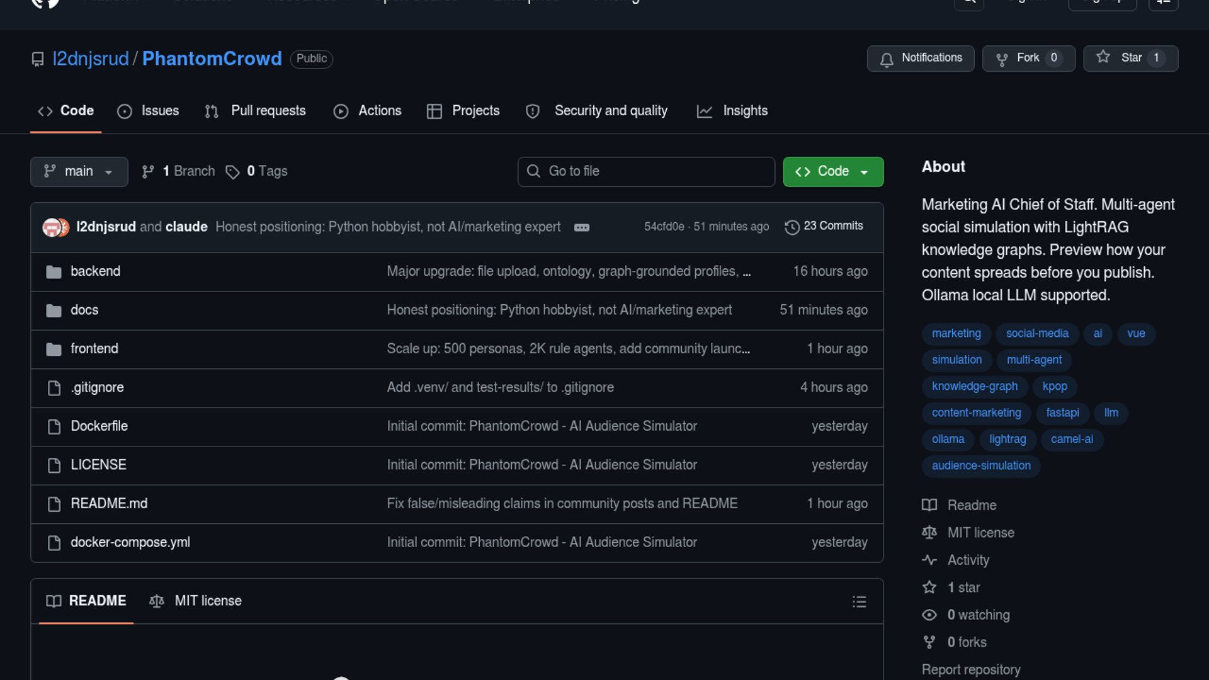Image resolution: width=1209 pixels, height=680 pixels.
Task: Star the PhantomCrowd repository
Action: pyautogui.click(x=1130, y=58)
